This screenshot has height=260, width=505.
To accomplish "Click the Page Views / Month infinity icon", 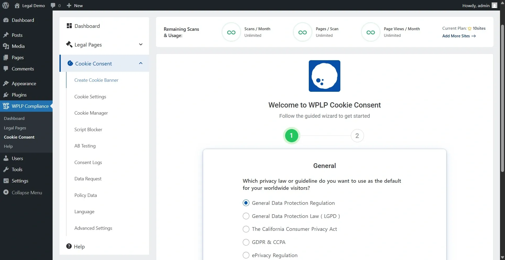I will click(x=371, y=32).
